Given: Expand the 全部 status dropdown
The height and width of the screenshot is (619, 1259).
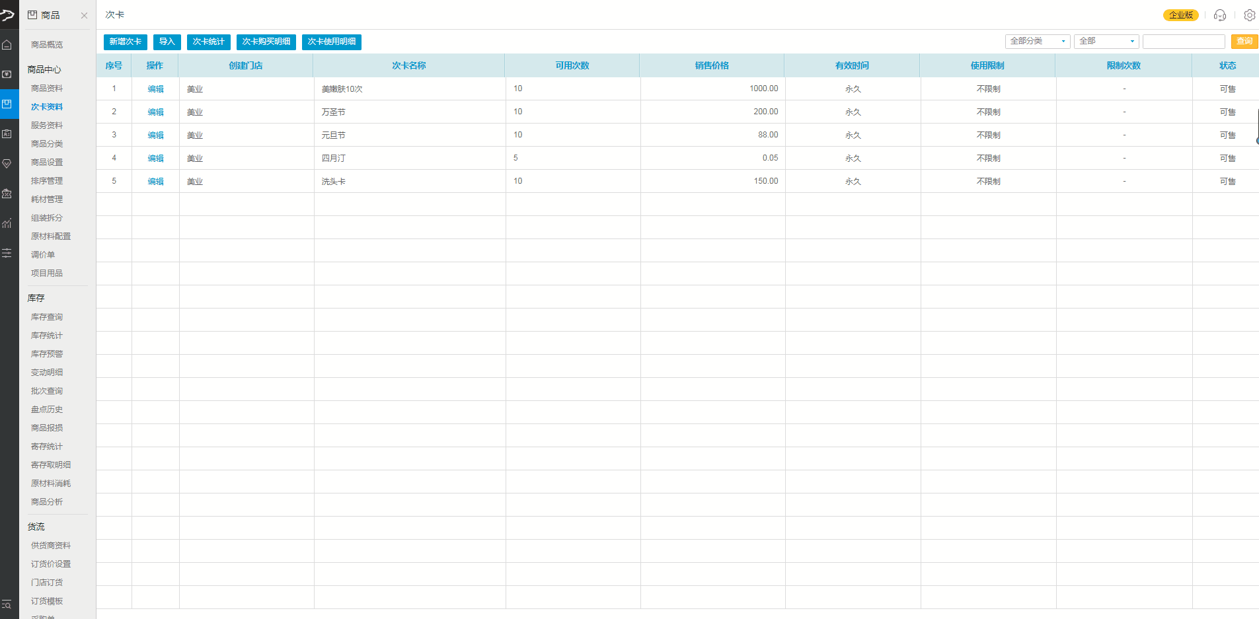Looking at the screenshot, I should (1106, 41).
